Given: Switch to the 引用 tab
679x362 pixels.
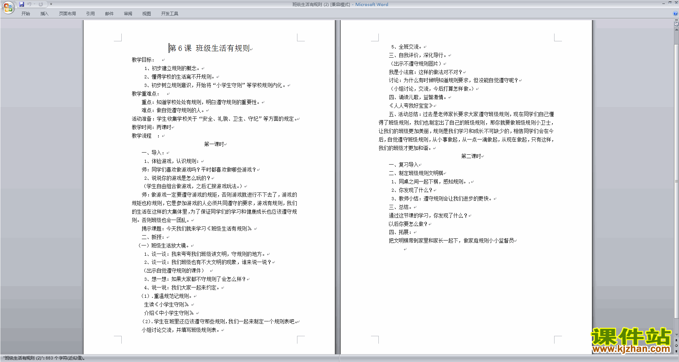Looking at the screenshot, I should tap(91, 13).
